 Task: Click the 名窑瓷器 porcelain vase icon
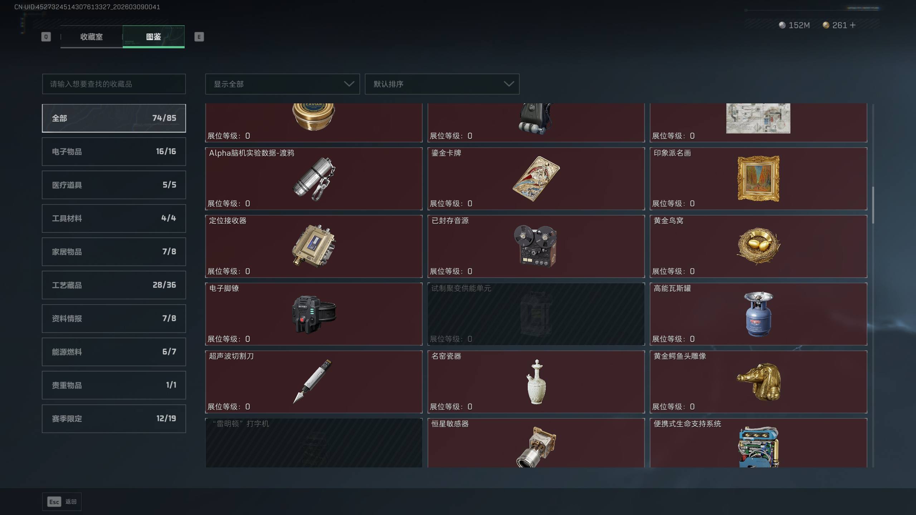[536, 382]
